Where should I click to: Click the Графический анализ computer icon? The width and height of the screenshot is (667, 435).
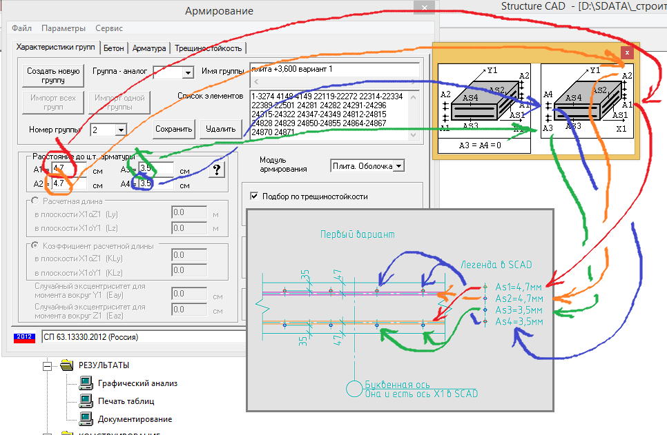point(86,383)
